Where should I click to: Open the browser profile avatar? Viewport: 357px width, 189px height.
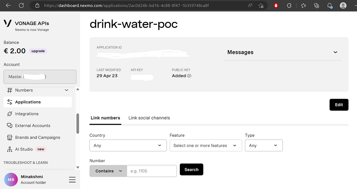pos(343,6)
